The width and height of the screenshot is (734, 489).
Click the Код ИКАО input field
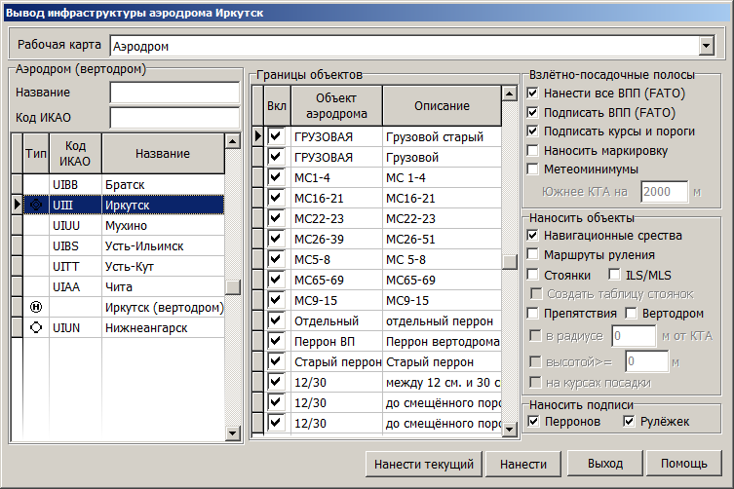point(174,118)
